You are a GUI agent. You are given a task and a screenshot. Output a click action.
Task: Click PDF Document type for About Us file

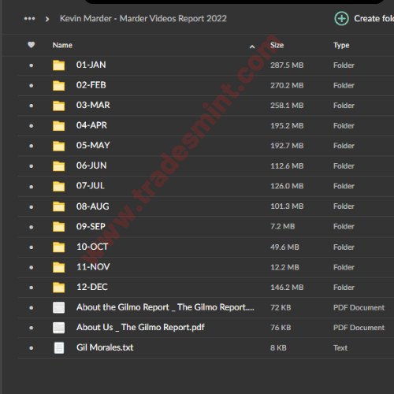coord(359,328)
